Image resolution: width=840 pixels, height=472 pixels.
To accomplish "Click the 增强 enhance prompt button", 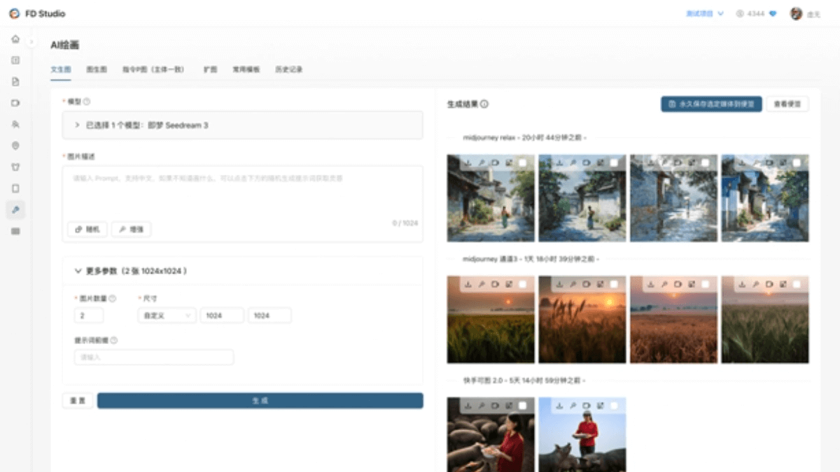I will click(x=131, y=229).
